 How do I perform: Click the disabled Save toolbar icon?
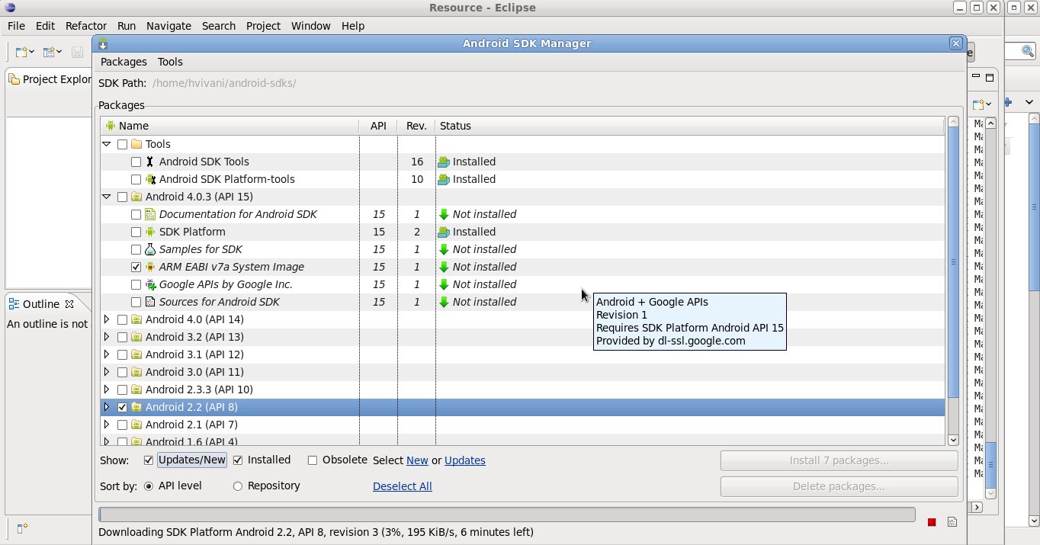point(77,52)
